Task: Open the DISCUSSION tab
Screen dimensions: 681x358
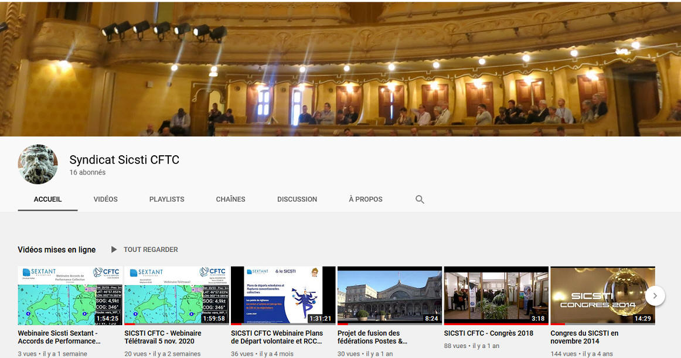Action: [297, 199]
